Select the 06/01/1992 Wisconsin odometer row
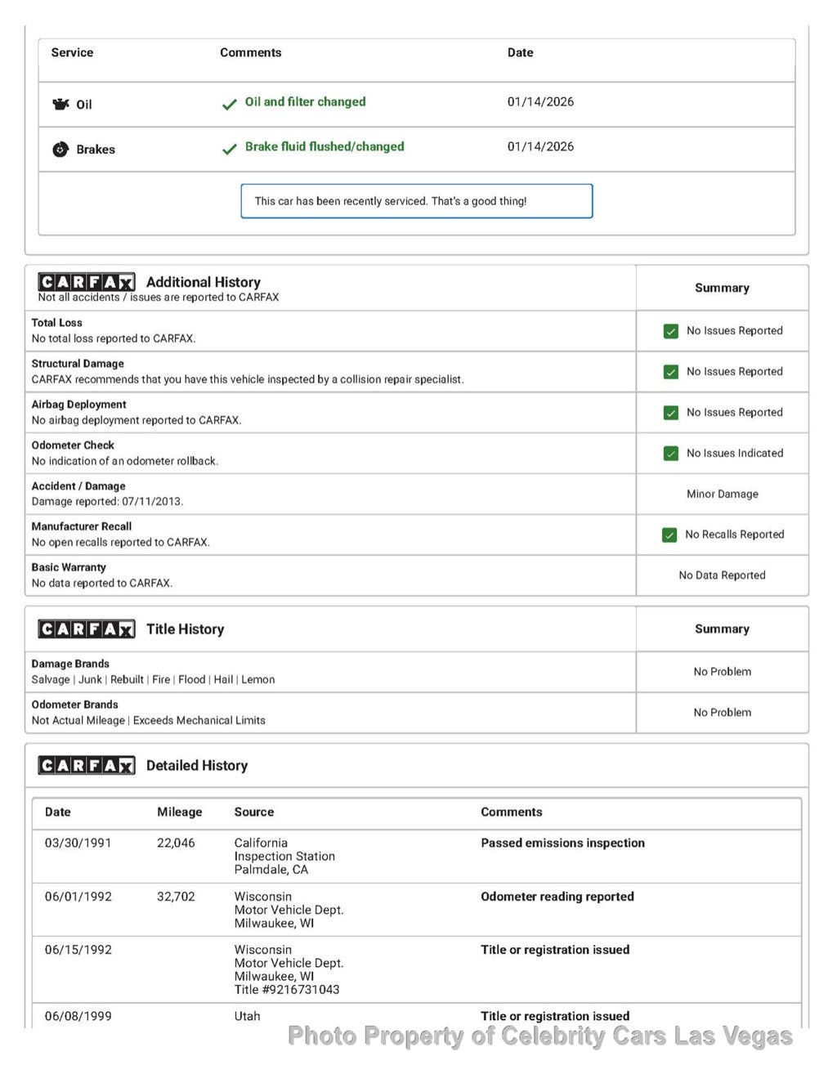The width and height of the screenshot is (837, 1083). [x=417, y=910]
